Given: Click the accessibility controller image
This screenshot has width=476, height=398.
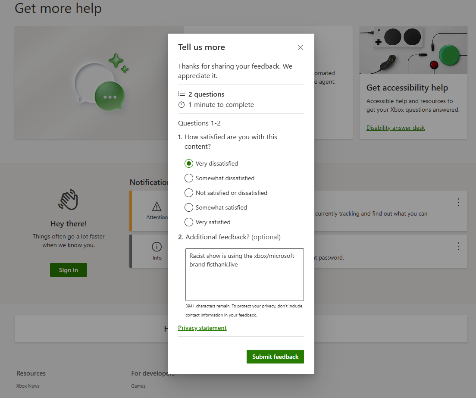Looking at the screenshot, I should (x=413, y=50).
